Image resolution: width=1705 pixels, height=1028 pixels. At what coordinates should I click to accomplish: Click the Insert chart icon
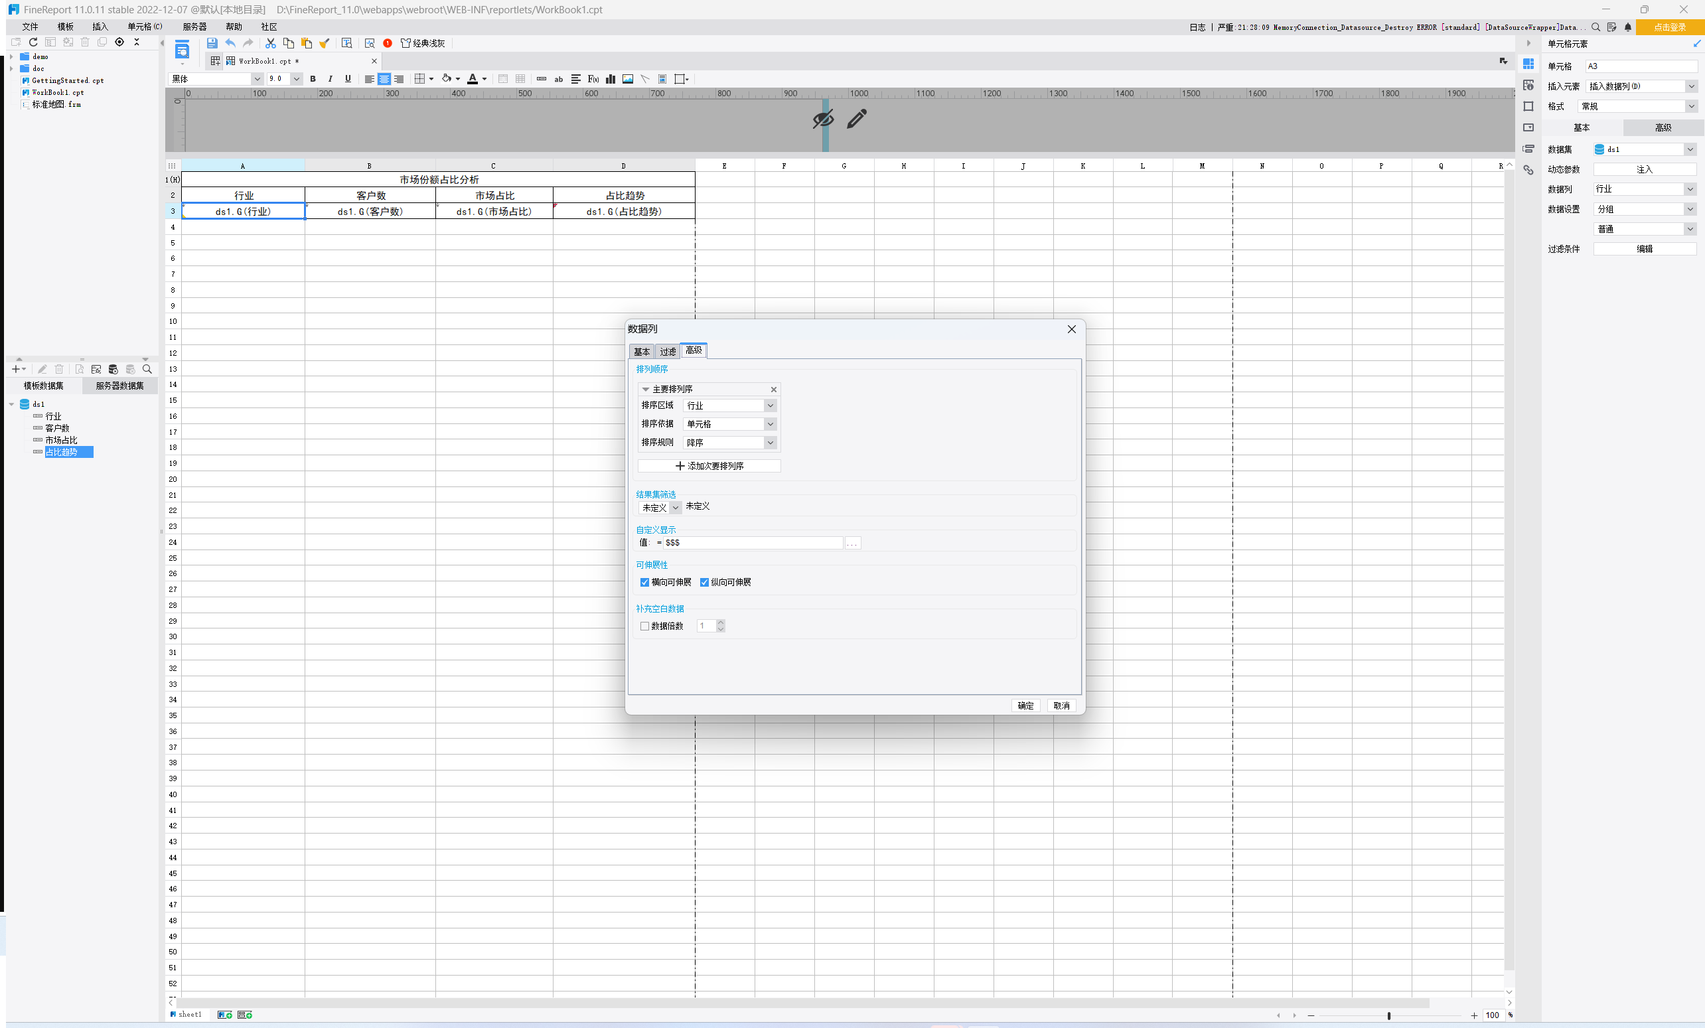coord(611,79)
